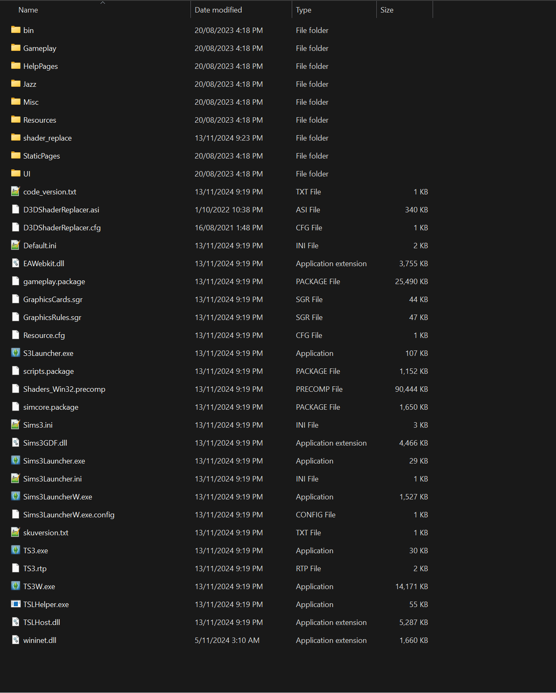Select the TSLHost.dll file icon

coord(16,622)
